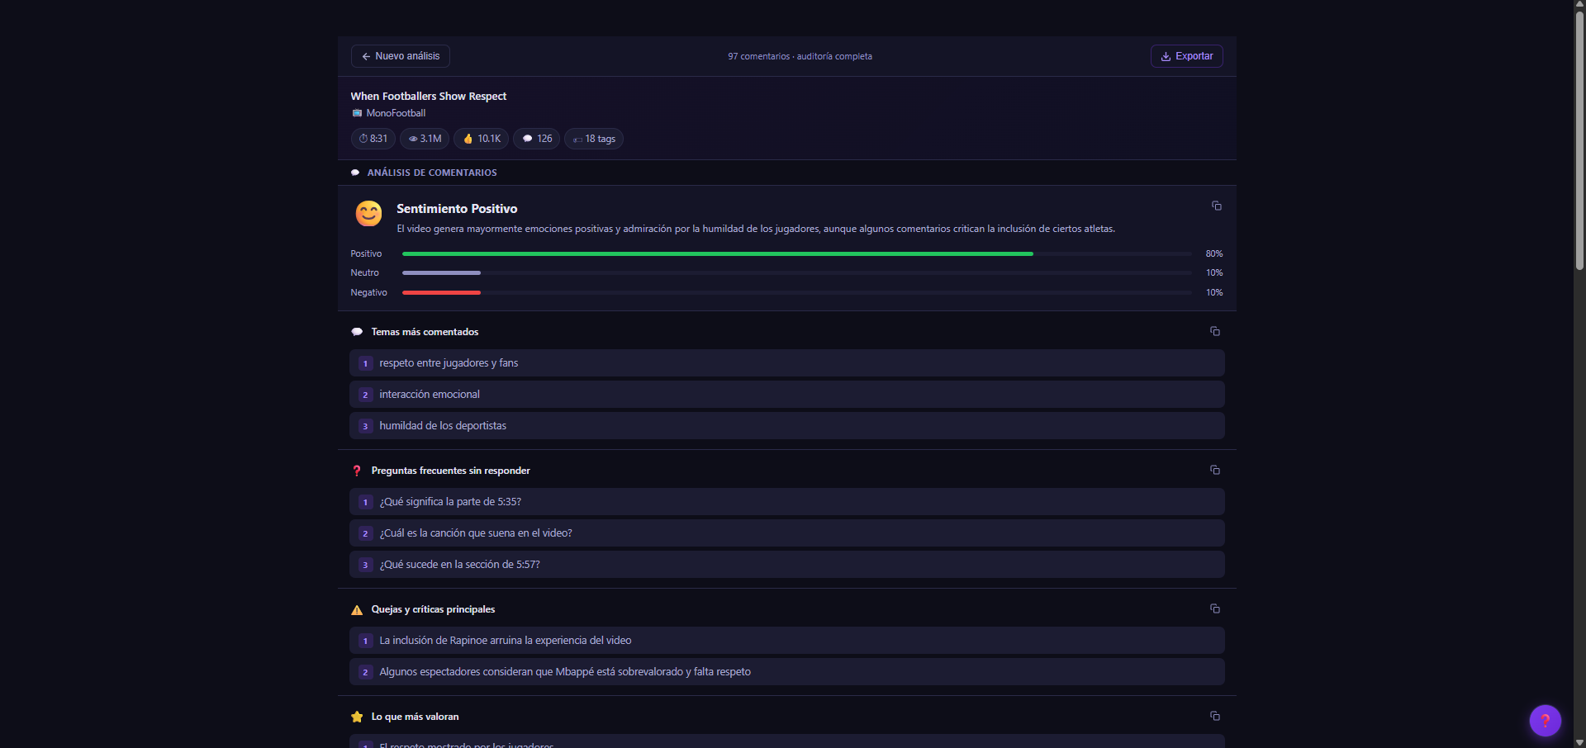The width and height of the screenshot is (1586, 748).
Task: Click the speech bubble beside Temas más comentados
Action: pos(357,332)
